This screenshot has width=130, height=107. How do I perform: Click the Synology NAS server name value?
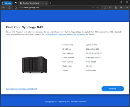pos(92,45)
